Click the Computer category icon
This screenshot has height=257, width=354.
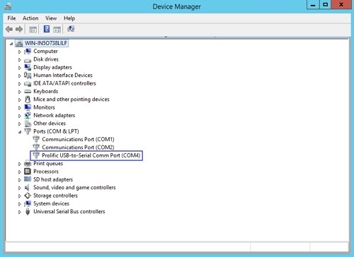pos(28,51)
